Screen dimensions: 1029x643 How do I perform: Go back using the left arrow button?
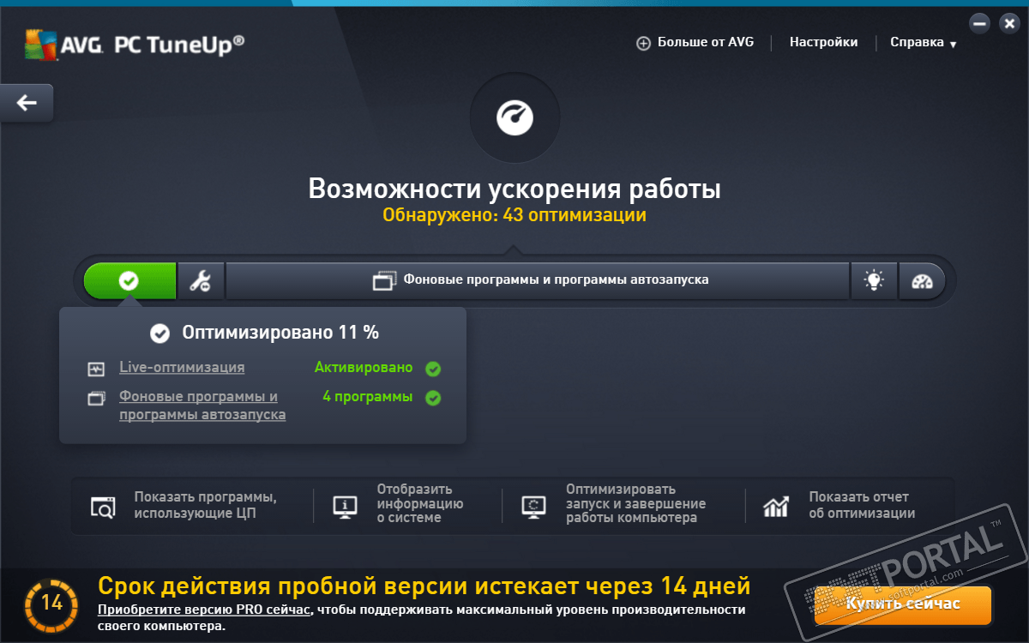[27, 103]
